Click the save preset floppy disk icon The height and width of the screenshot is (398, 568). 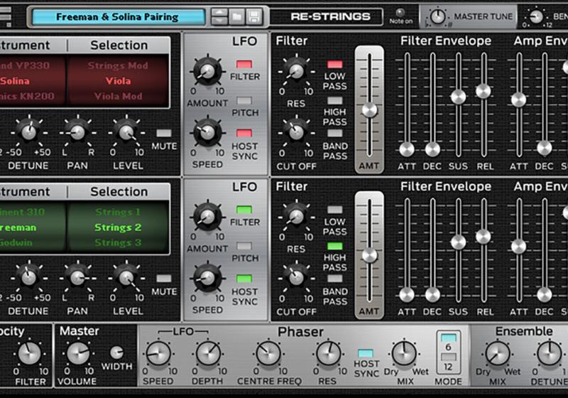[x=254, y=16]
